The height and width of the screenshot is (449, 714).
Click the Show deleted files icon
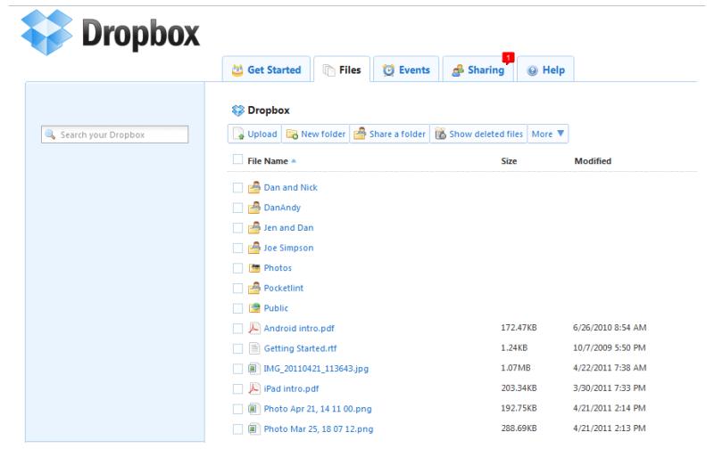coord(440,134)
